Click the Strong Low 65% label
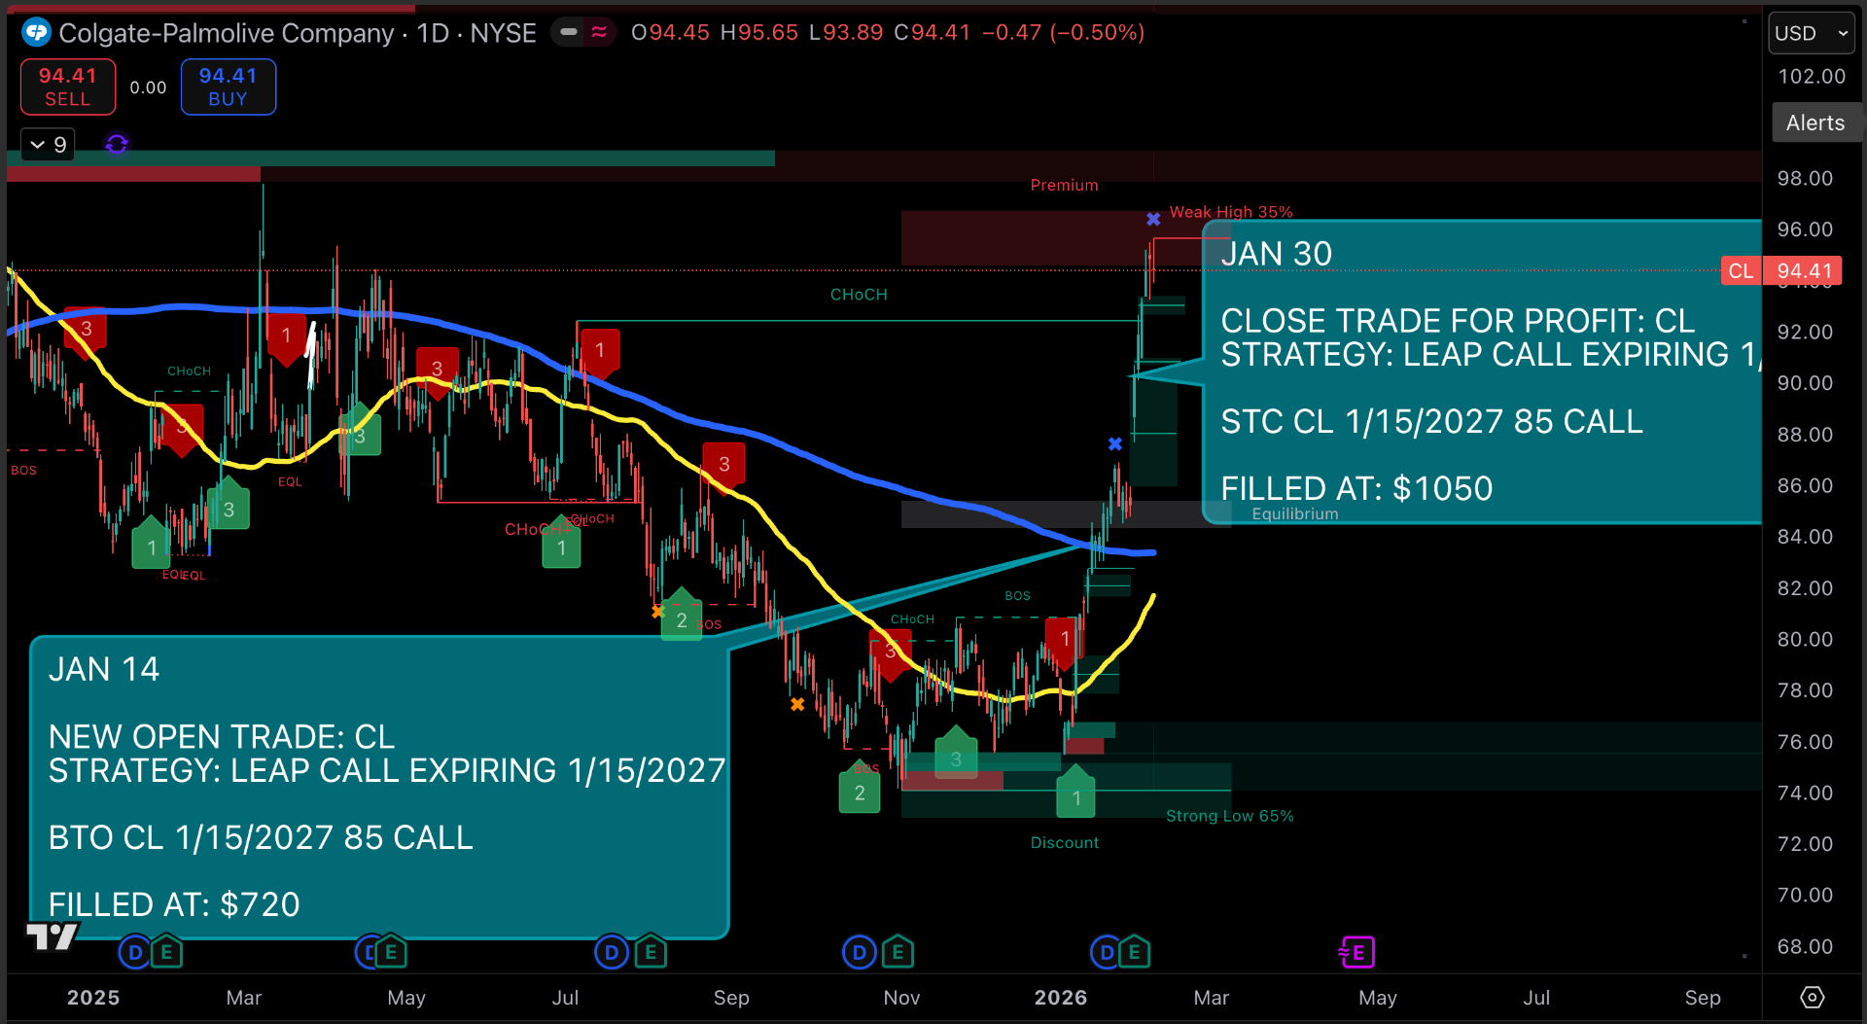Viewport: 1867px width, 1024px height. pyautogui.click(x=1229, y=816)
